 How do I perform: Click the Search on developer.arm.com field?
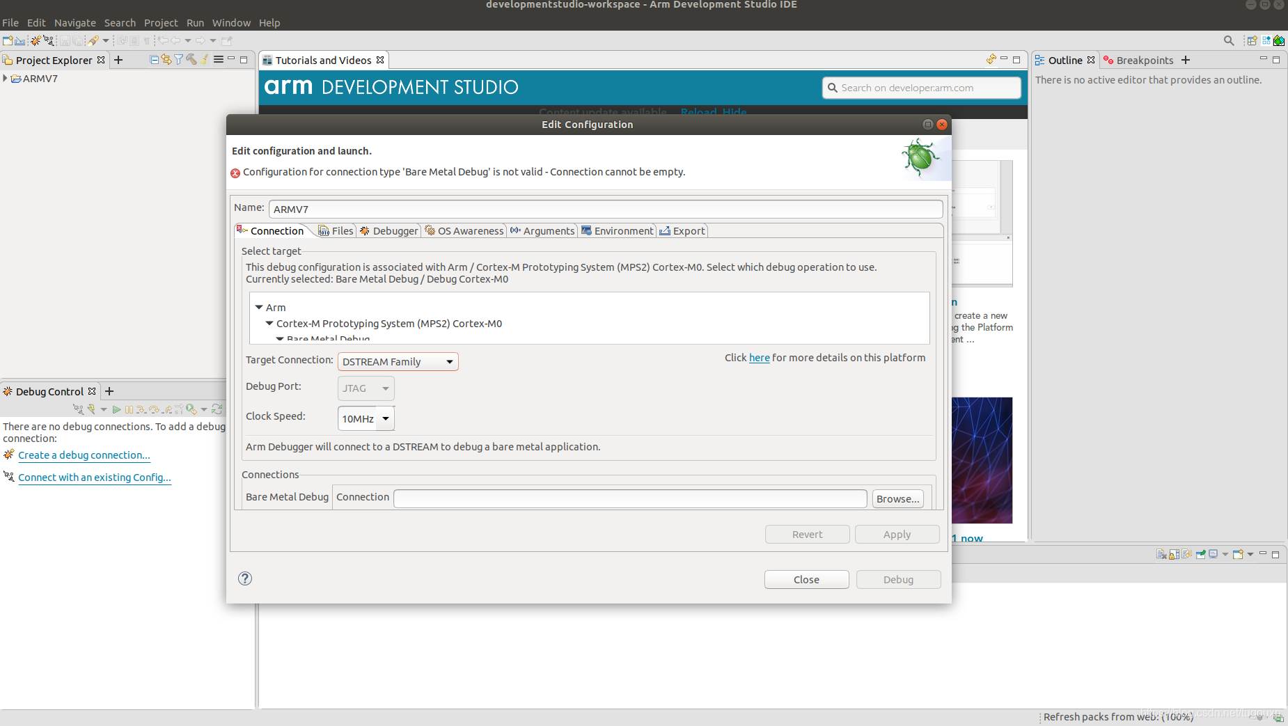pos(922,88)
